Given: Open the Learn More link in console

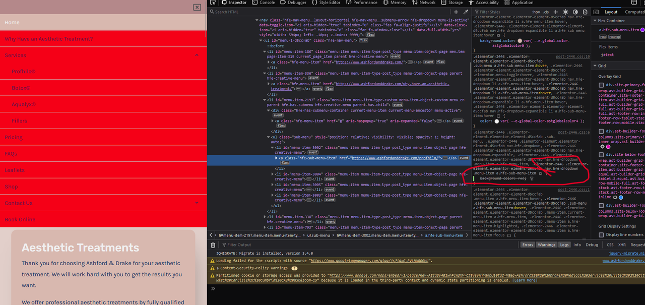Looking at the screenshot, I should coord(525,280).
